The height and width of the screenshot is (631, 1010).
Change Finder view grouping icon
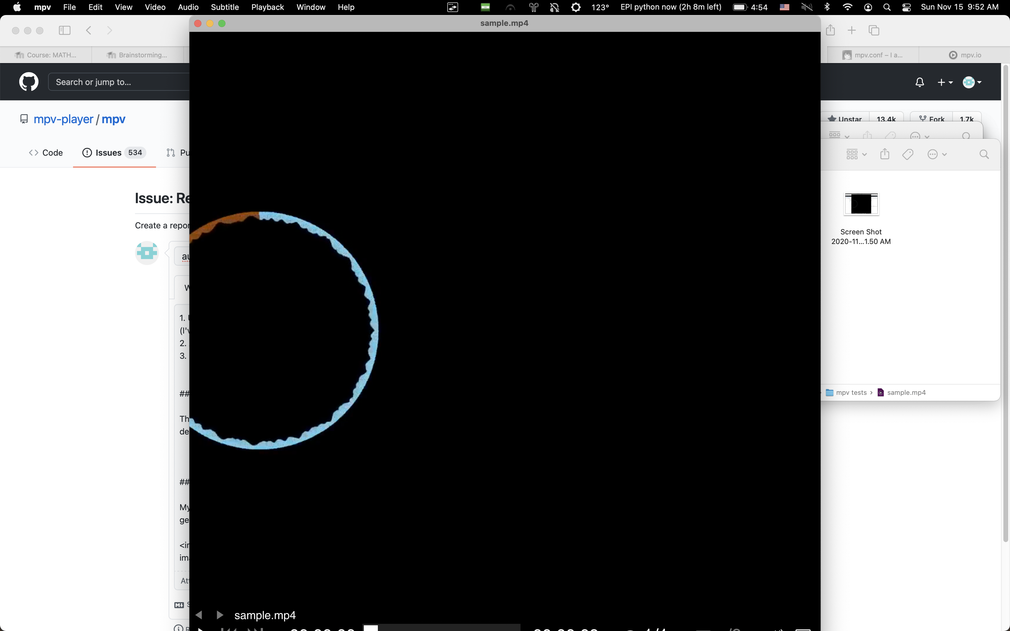tap(852, 154)
